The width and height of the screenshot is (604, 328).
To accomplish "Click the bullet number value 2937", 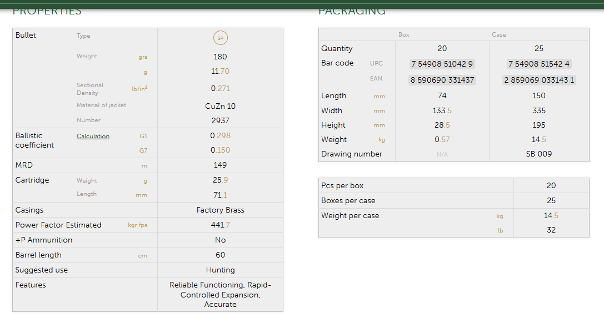I will pos(220,120).
